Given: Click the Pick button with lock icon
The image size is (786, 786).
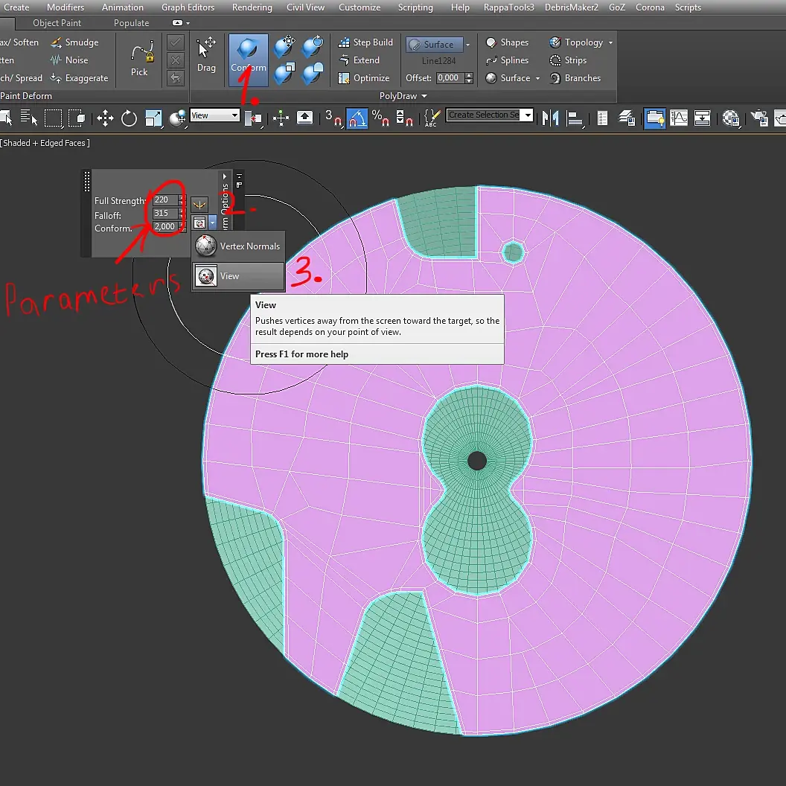Looking at the screenshot, I should 139,59.
